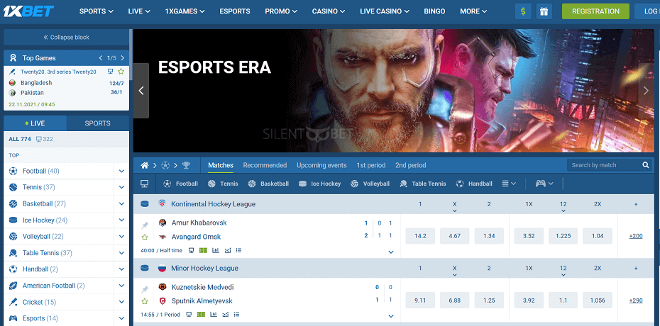Show previous Top Games page
This screenshot has width=660, height=326.
(x=101, y=58)
